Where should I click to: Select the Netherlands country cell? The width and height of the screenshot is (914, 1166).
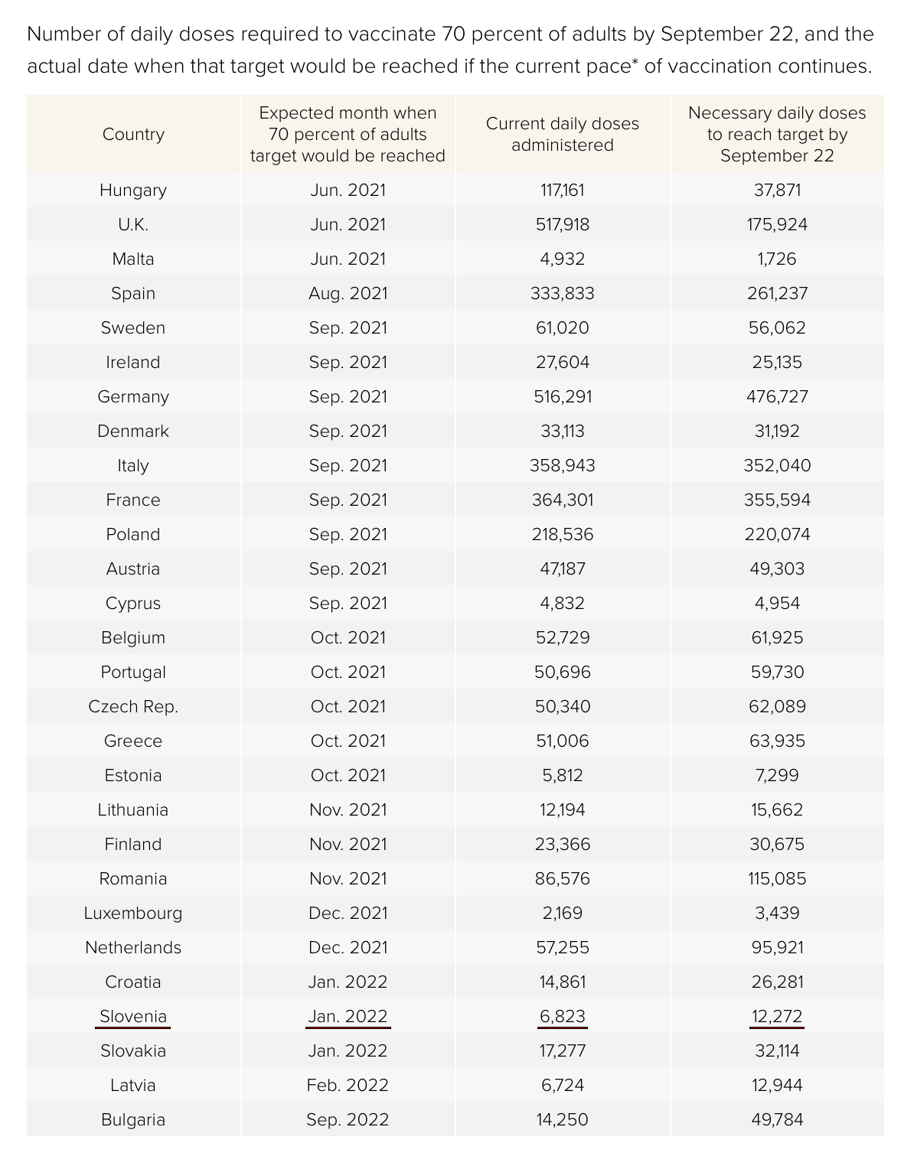point(133,948)
